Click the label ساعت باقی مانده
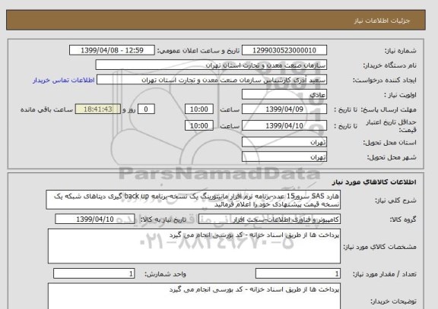 [46, 109]
